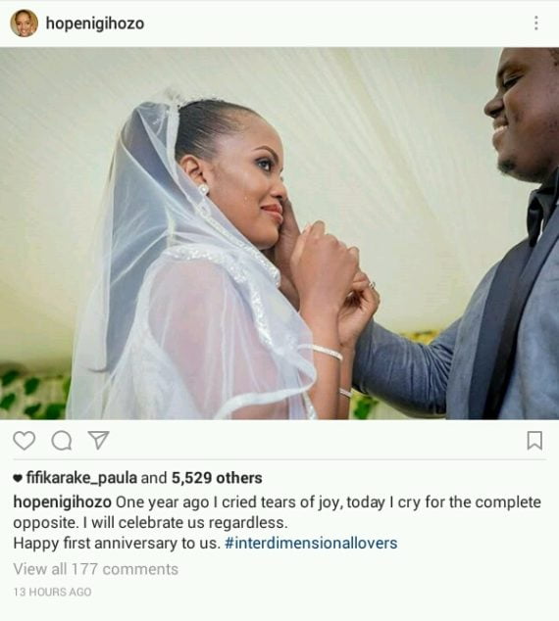Click the small filled heart beside fifikarake_paula
This screenshot has width=559, height=621.
click(18, 478)
